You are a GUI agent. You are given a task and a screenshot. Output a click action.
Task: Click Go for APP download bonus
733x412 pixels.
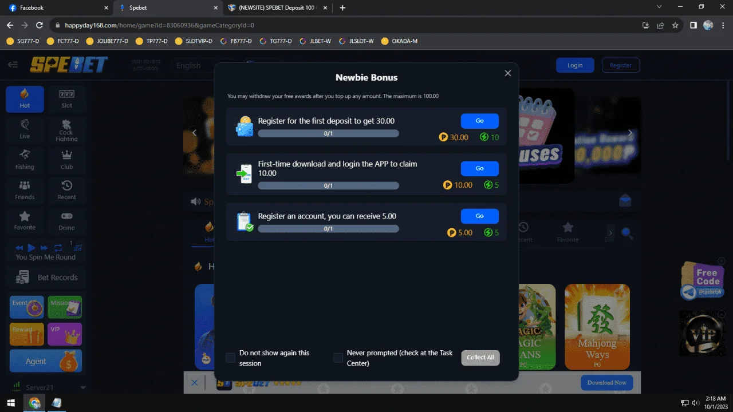pyautogui.click(x=479, y=168)
